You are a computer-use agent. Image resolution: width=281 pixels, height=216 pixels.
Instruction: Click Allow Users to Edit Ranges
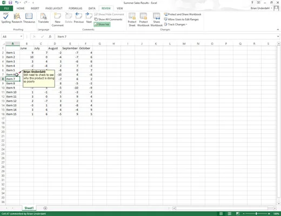182,19
